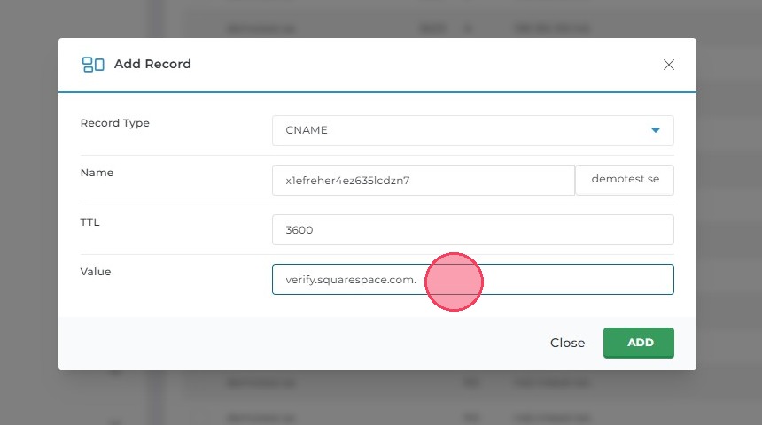Click the empty end of the Value field
This screenshot has width=762, height=425.
click(x=603, y=279)
